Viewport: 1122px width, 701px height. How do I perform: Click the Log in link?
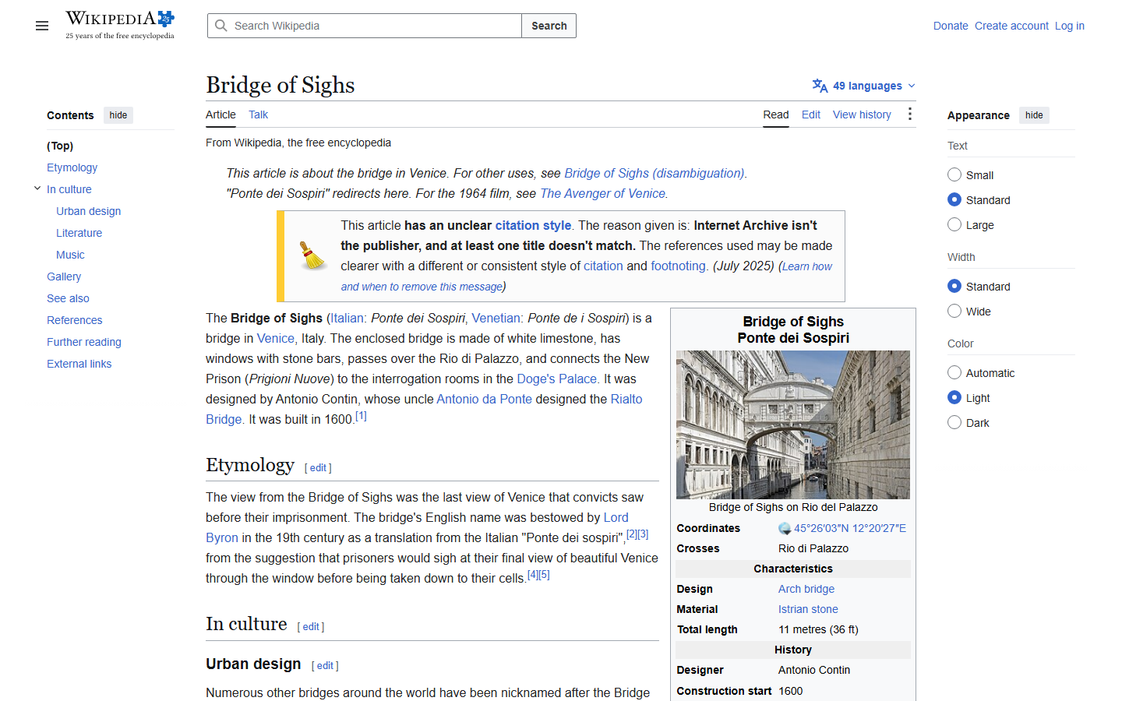[x=1069, y=26]
